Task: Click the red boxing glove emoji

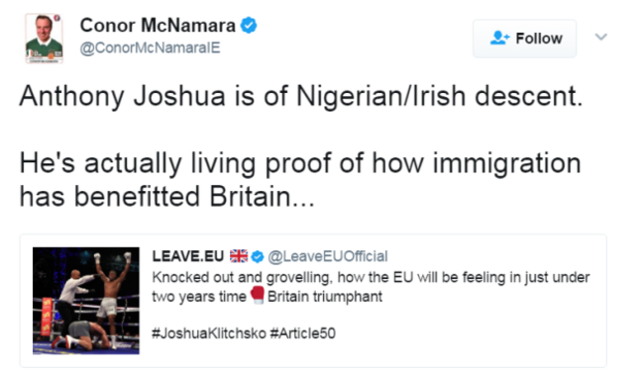Action: tap(258, 295)
